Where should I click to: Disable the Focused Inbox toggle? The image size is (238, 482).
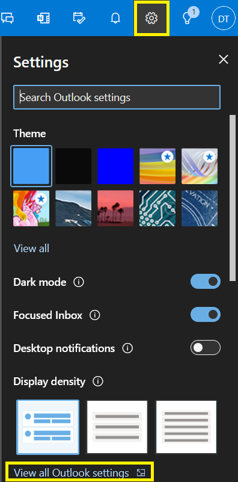[x=206, y=315]
